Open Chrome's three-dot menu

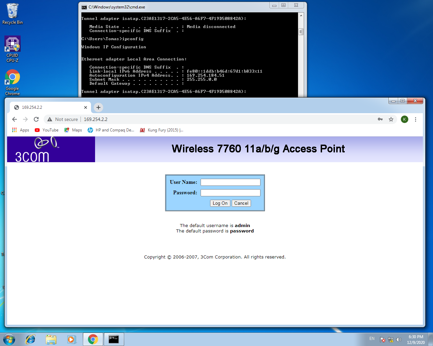415,119
